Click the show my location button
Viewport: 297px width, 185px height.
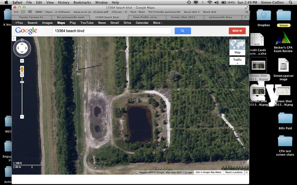(x=22, y=61)
